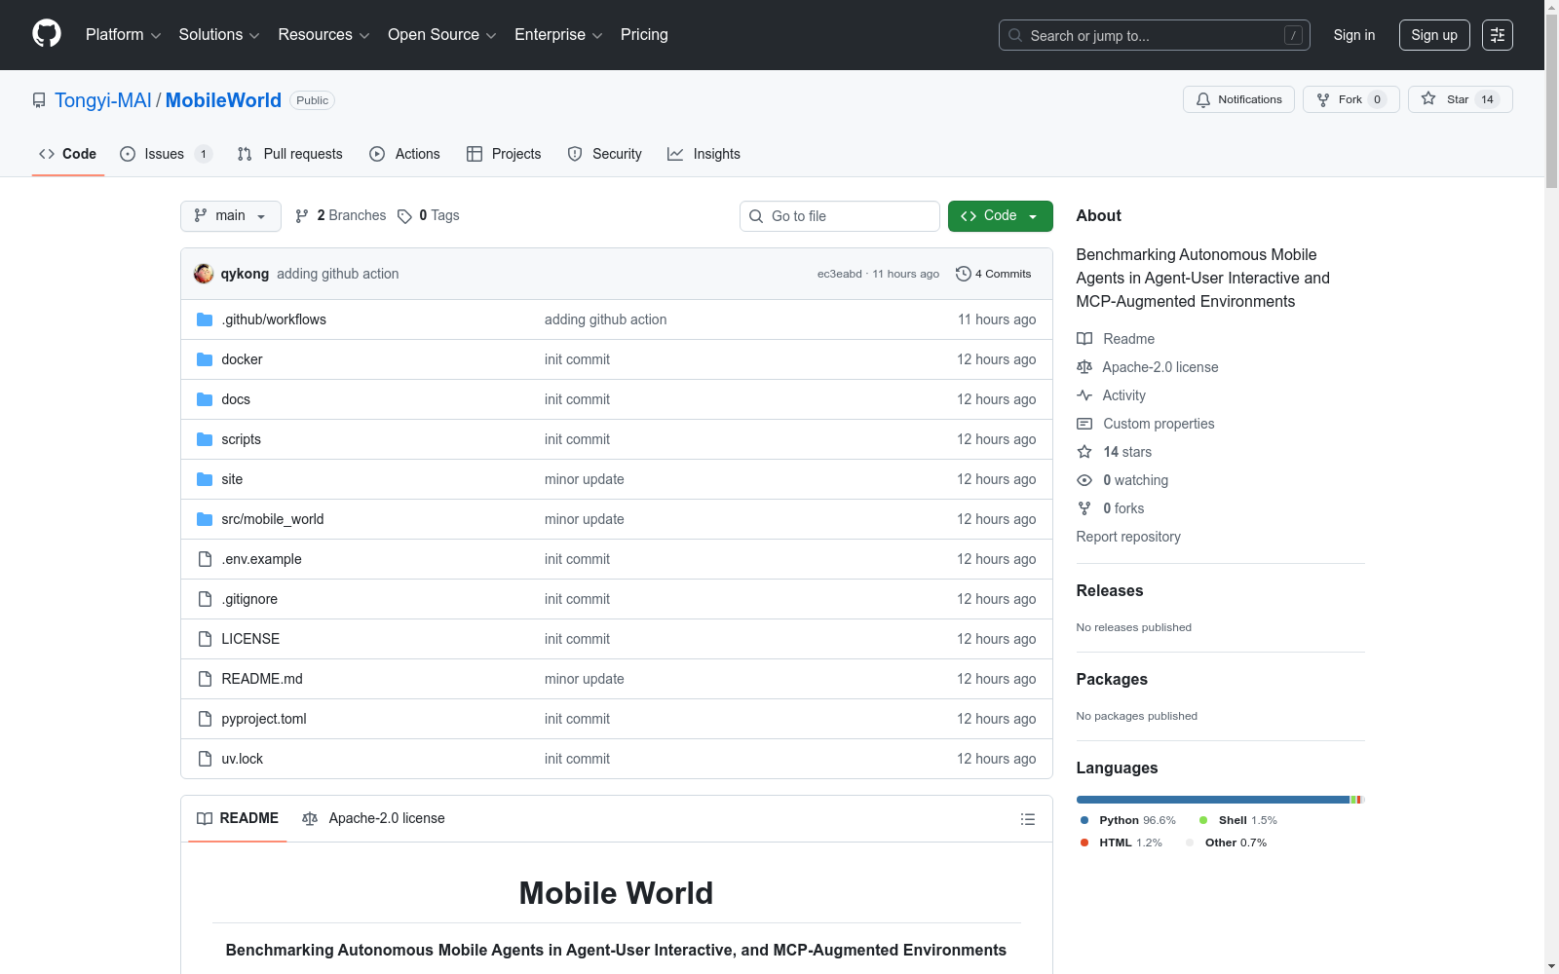Click the HTML 1.2% language link
Viewport: 1559px width, 974px height.
pyautogui.click(x=1122, y=843)
